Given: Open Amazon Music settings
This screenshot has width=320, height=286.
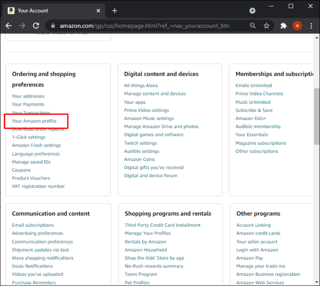Looking at the screenshot, I should point(149,118).
